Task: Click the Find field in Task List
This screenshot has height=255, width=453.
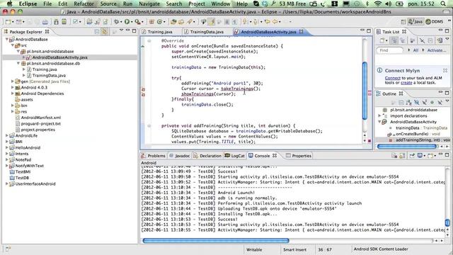Action: click(x=390, y=50)
